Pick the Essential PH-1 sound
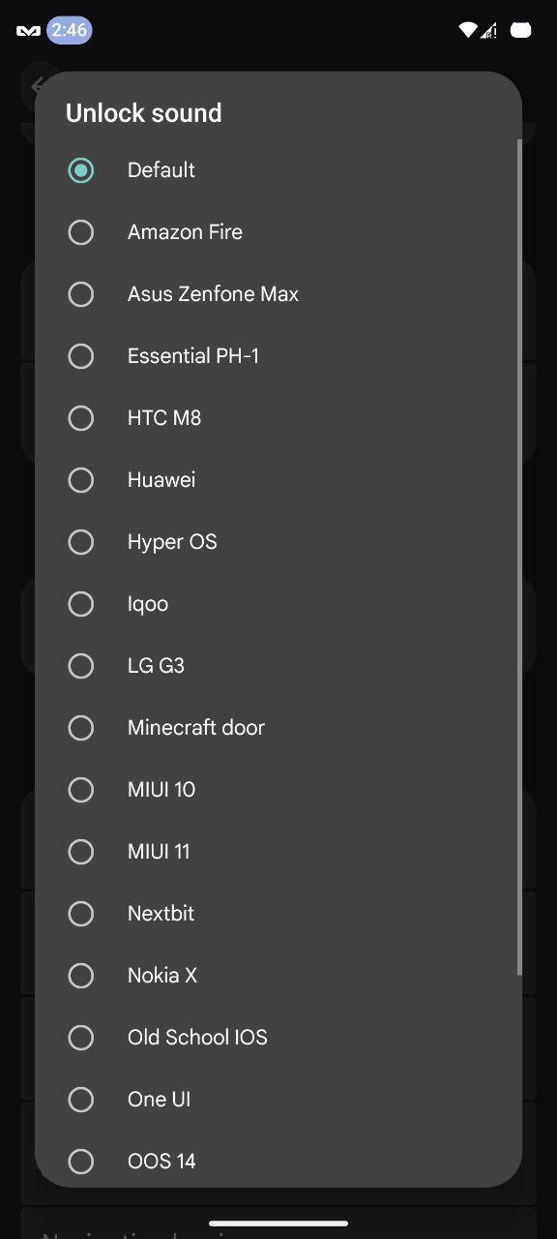 (x=278, y=356)
